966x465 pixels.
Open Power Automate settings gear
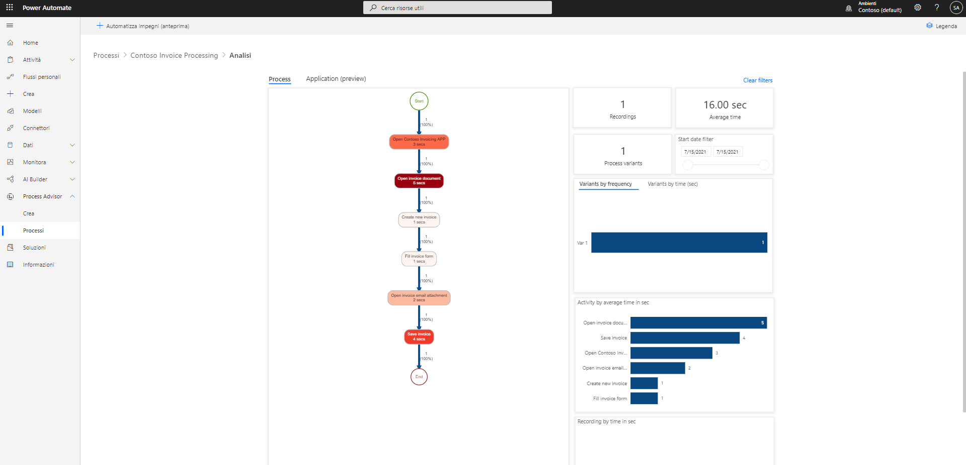tap(917, 8)
